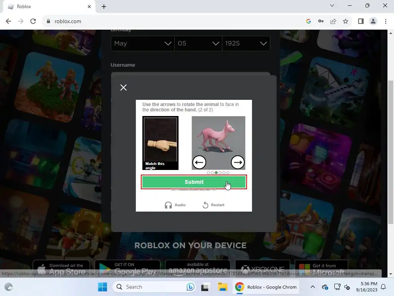Image resolution: width=394 pixels, height=296 pixels.
Task: Open Bing chat from the search box
Action: point(190,287)
